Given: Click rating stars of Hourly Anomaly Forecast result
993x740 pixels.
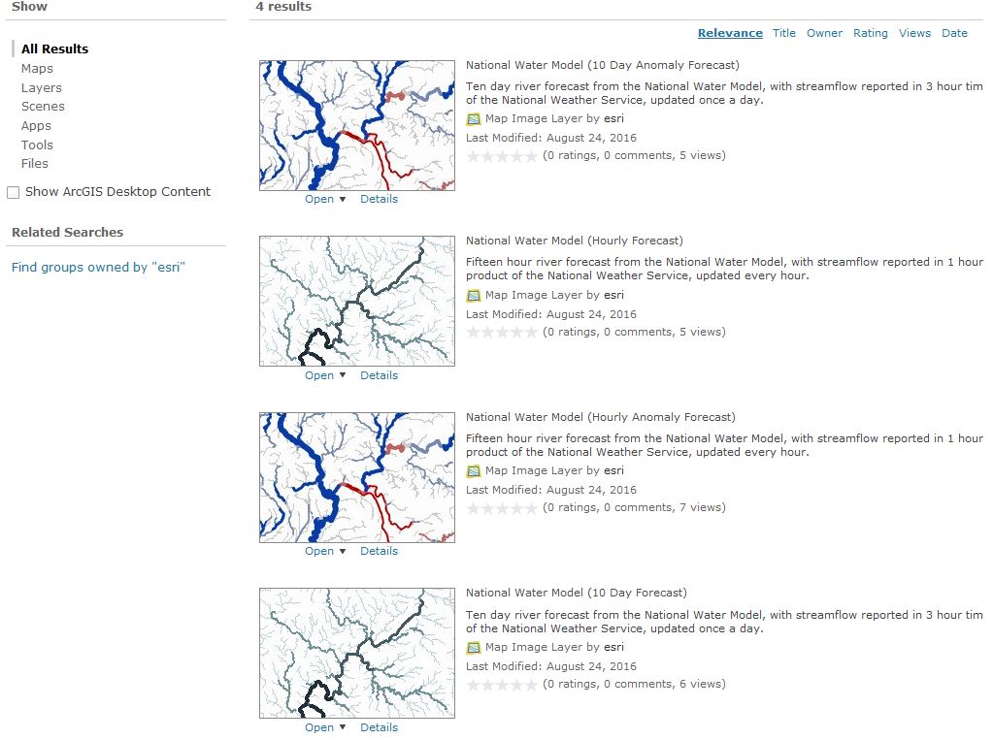Looking at the screenshot, I should pyautogui.click(x=502, y=508).
